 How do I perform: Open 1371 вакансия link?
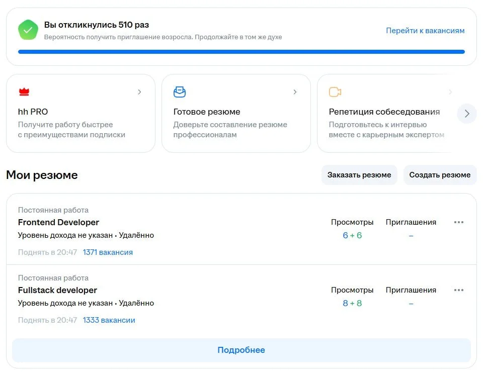[108, 252]
